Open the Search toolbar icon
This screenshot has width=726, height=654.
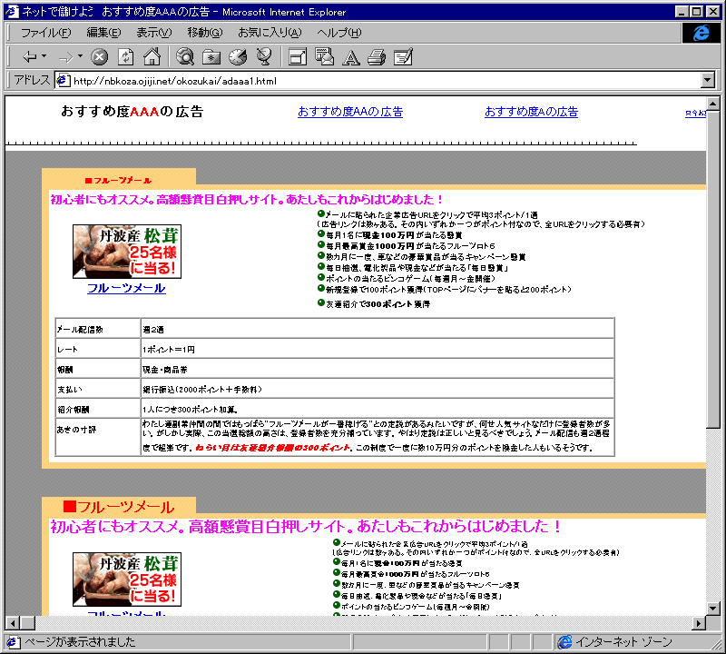[x=185, y=57]
